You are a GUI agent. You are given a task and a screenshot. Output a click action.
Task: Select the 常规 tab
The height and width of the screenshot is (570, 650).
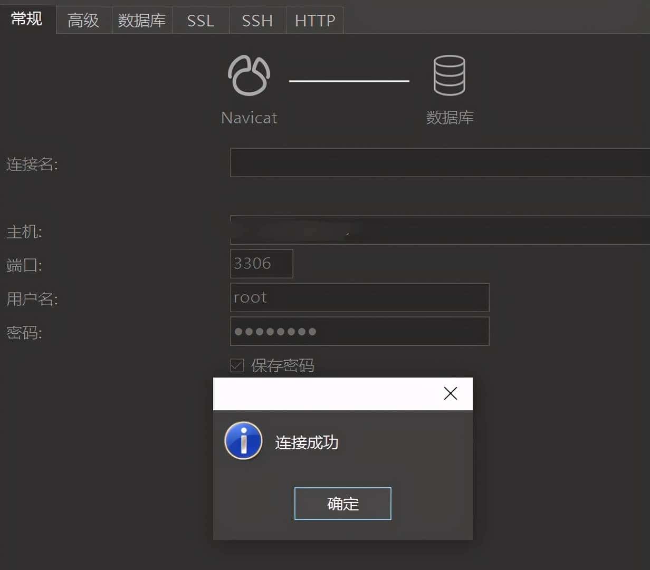[27, 20]
